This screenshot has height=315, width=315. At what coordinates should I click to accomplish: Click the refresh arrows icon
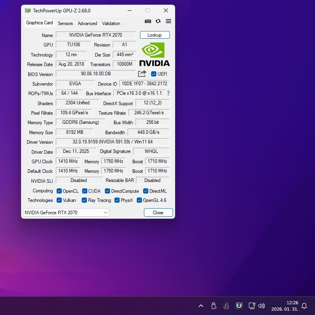pos(158,21)
